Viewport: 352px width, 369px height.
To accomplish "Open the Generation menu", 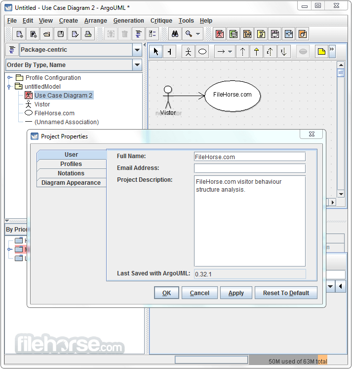I will tap(128, 21).
